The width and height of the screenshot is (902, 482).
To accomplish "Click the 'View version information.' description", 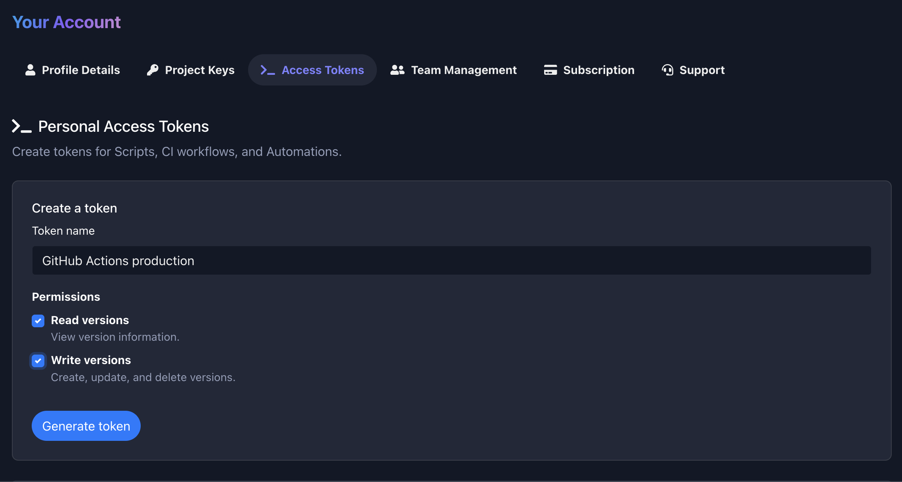I will pos(115,337).
